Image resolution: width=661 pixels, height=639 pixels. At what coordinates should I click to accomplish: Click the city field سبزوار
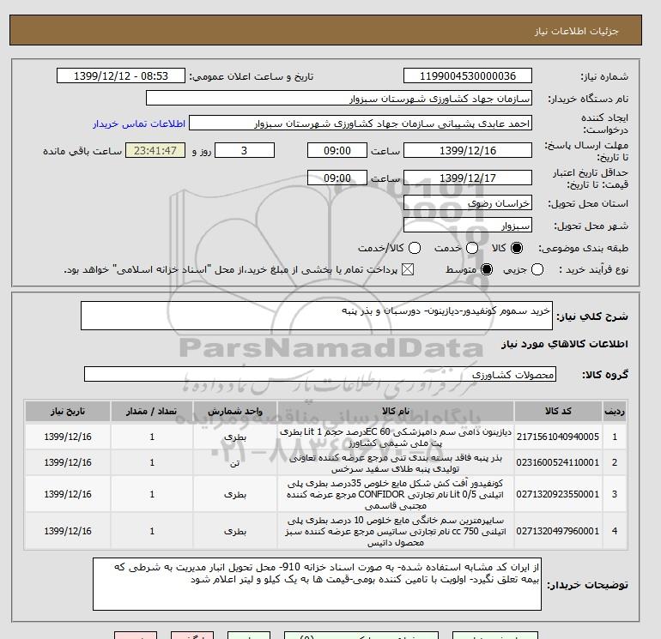click(x=468, y=226)
